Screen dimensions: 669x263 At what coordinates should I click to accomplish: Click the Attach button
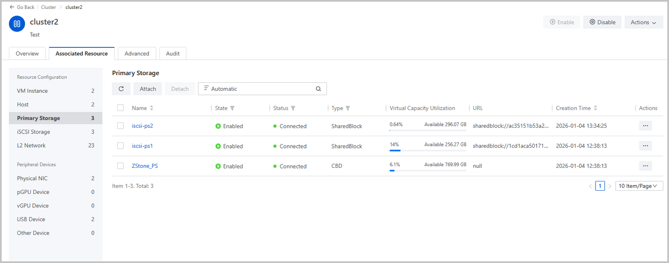148,89
